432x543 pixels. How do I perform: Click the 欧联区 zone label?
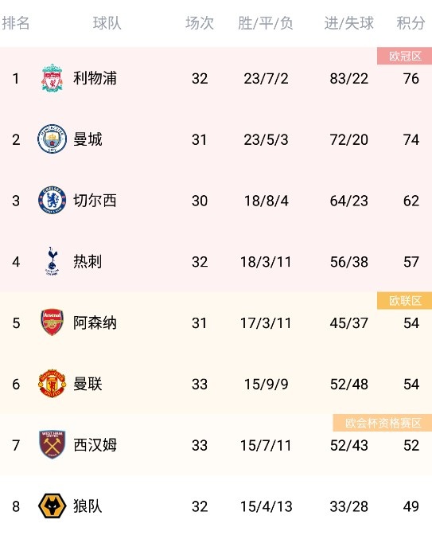pyautogui.click(x=405, y=301)
